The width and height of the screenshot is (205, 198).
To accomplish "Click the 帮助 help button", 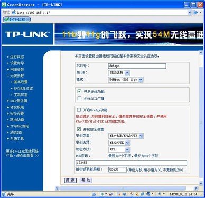I will 86,180.
